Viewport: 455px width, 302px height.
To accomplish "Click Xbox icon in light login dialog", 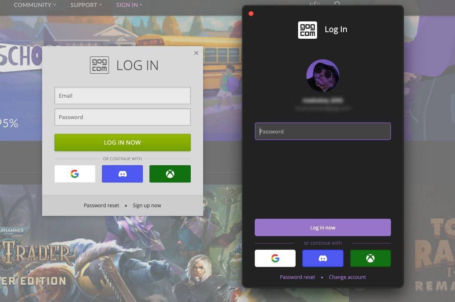I will click(x=170, y=174).
